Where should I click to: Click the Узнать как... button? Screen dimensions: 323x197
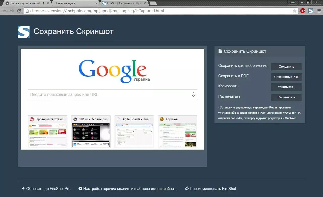(286, 87)
